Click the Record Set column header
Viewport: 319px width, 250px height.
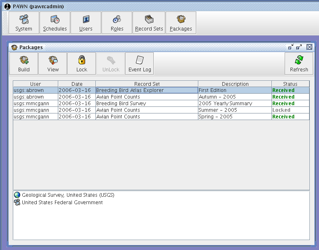click(x=147, y=84)
